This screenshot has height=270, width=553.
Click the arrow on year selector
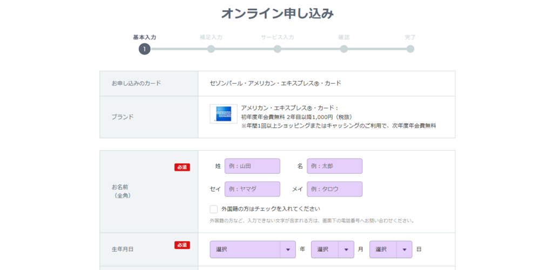point(288,249)
